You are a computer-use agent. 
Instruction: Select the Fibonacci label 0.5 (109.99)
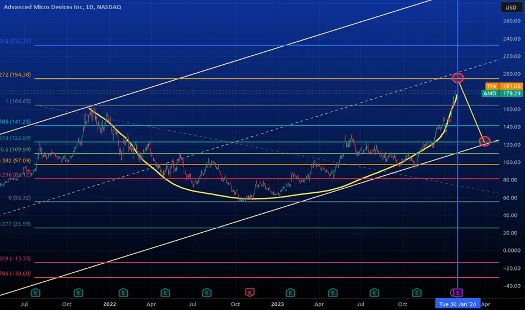click(x=15, y=149)
